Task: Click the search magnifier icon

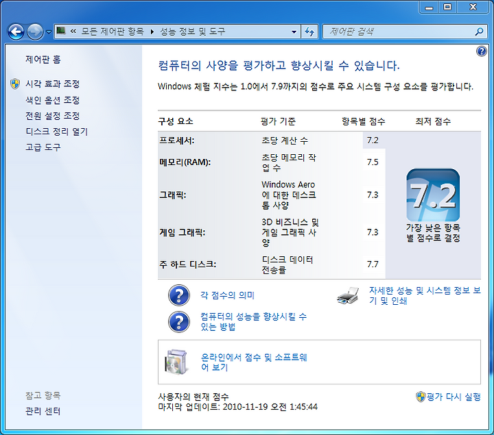Action: (x=479, y=32)
